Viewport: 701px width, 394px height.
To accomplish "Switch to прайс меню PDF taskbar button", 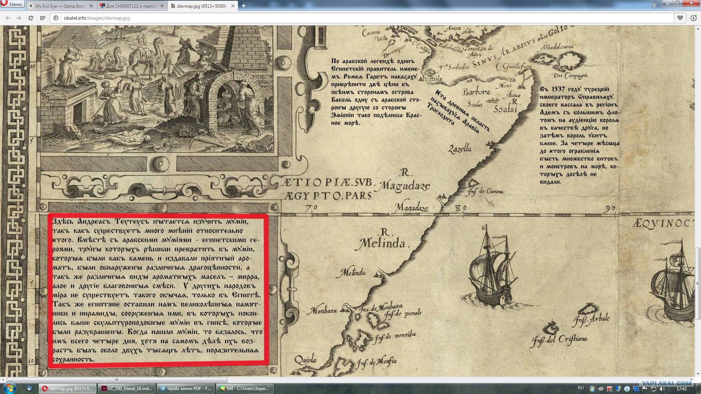I will (x=186, y=389).
